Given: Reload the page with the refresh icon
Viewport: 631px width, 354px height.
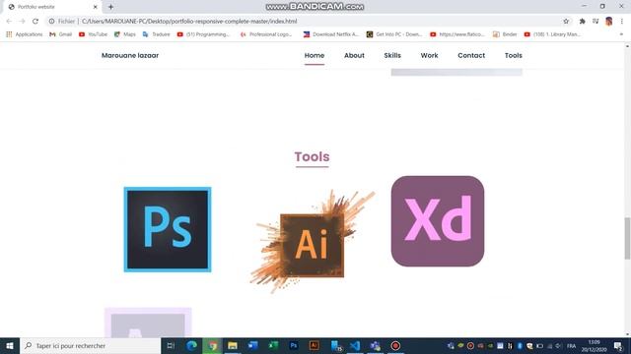Looking at the screenshot, I should click(x=35, y=22).
